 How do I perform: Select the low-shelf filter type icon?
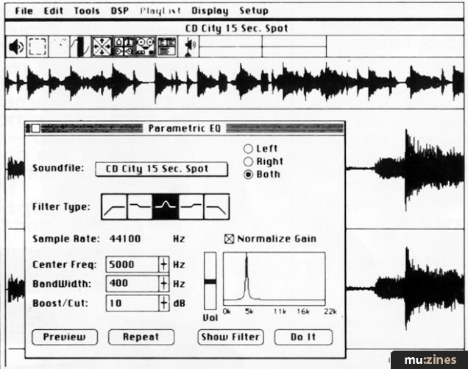tap(140, 207)
